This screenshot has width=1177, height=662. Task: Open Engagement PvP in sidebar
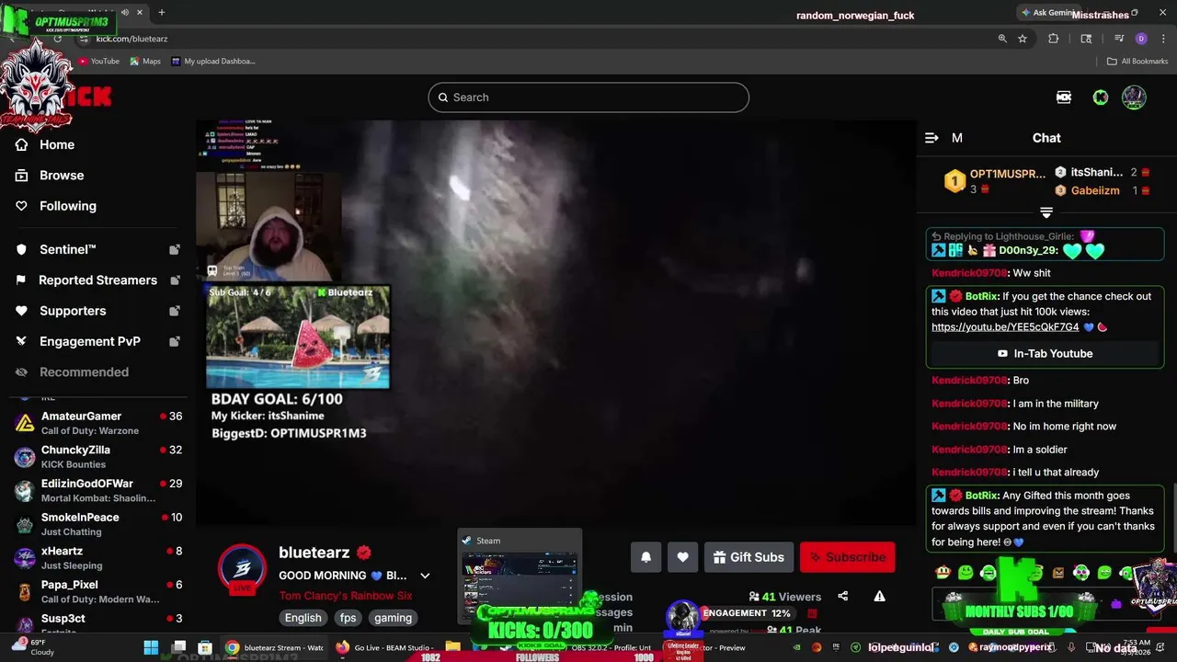click(89, 341)
